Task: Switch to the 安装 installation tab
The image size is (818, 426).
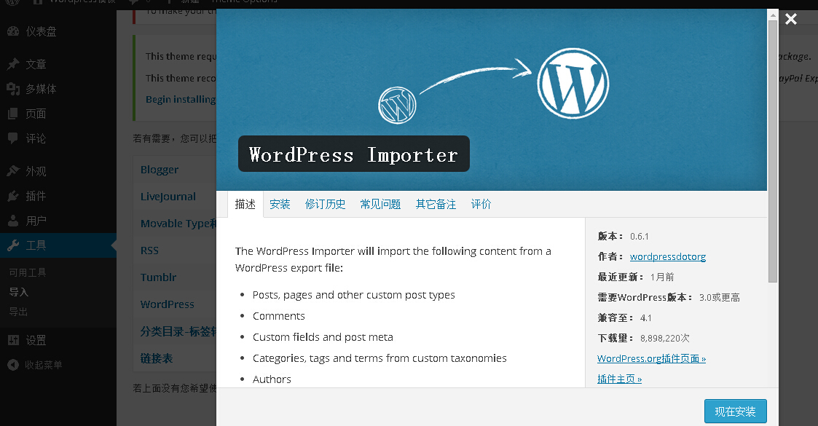Action: (280, 204)
